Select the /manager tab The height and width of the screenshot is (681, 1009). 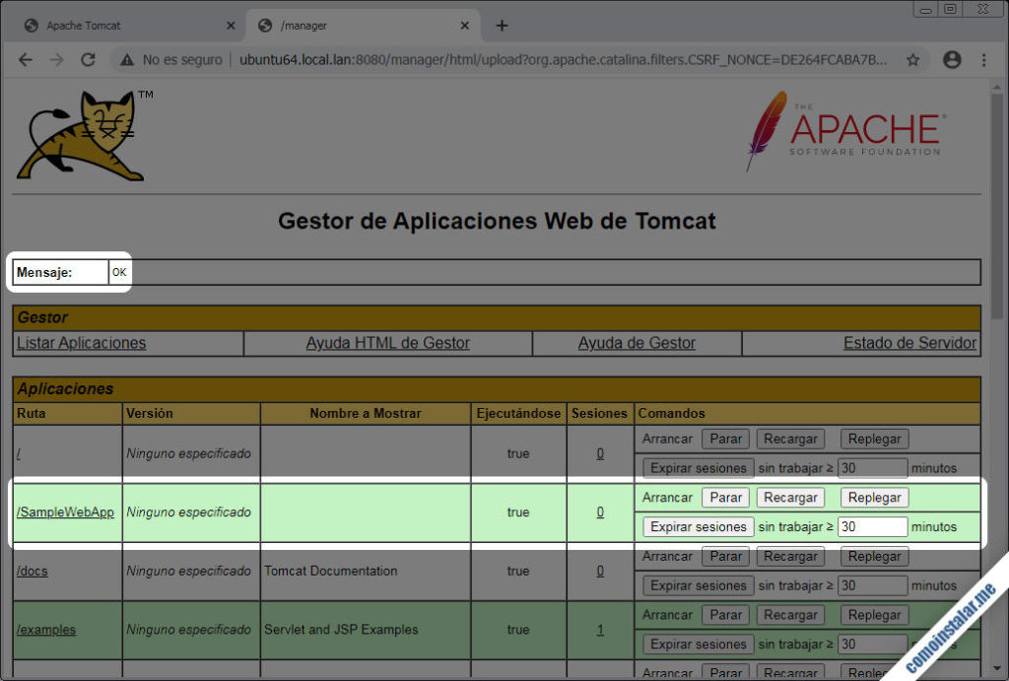click(x=364, y=26)
